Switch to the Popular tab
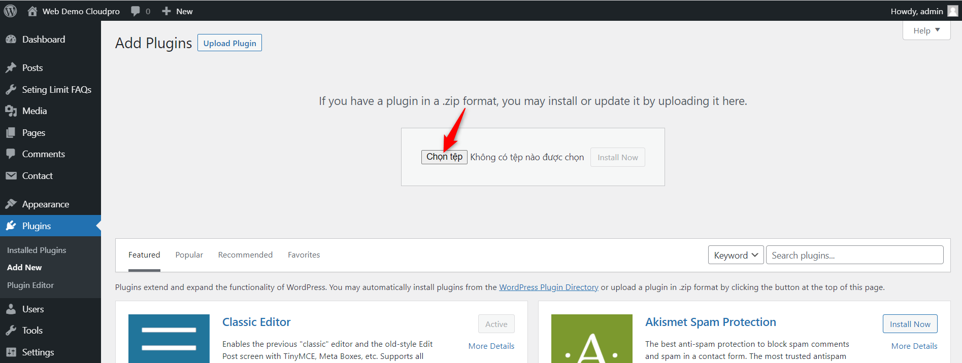 189,255
